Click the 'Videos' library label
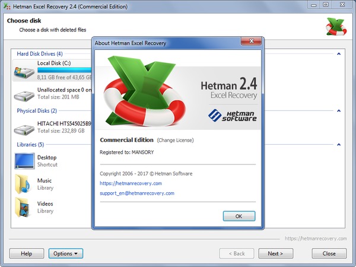Viewport: 356px width, 267px height. click(x=45, y=204)
